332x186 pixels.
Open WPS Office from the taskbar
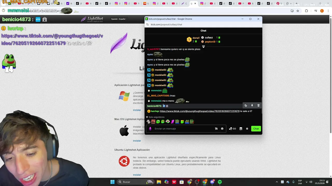click(x=174, y=182)
